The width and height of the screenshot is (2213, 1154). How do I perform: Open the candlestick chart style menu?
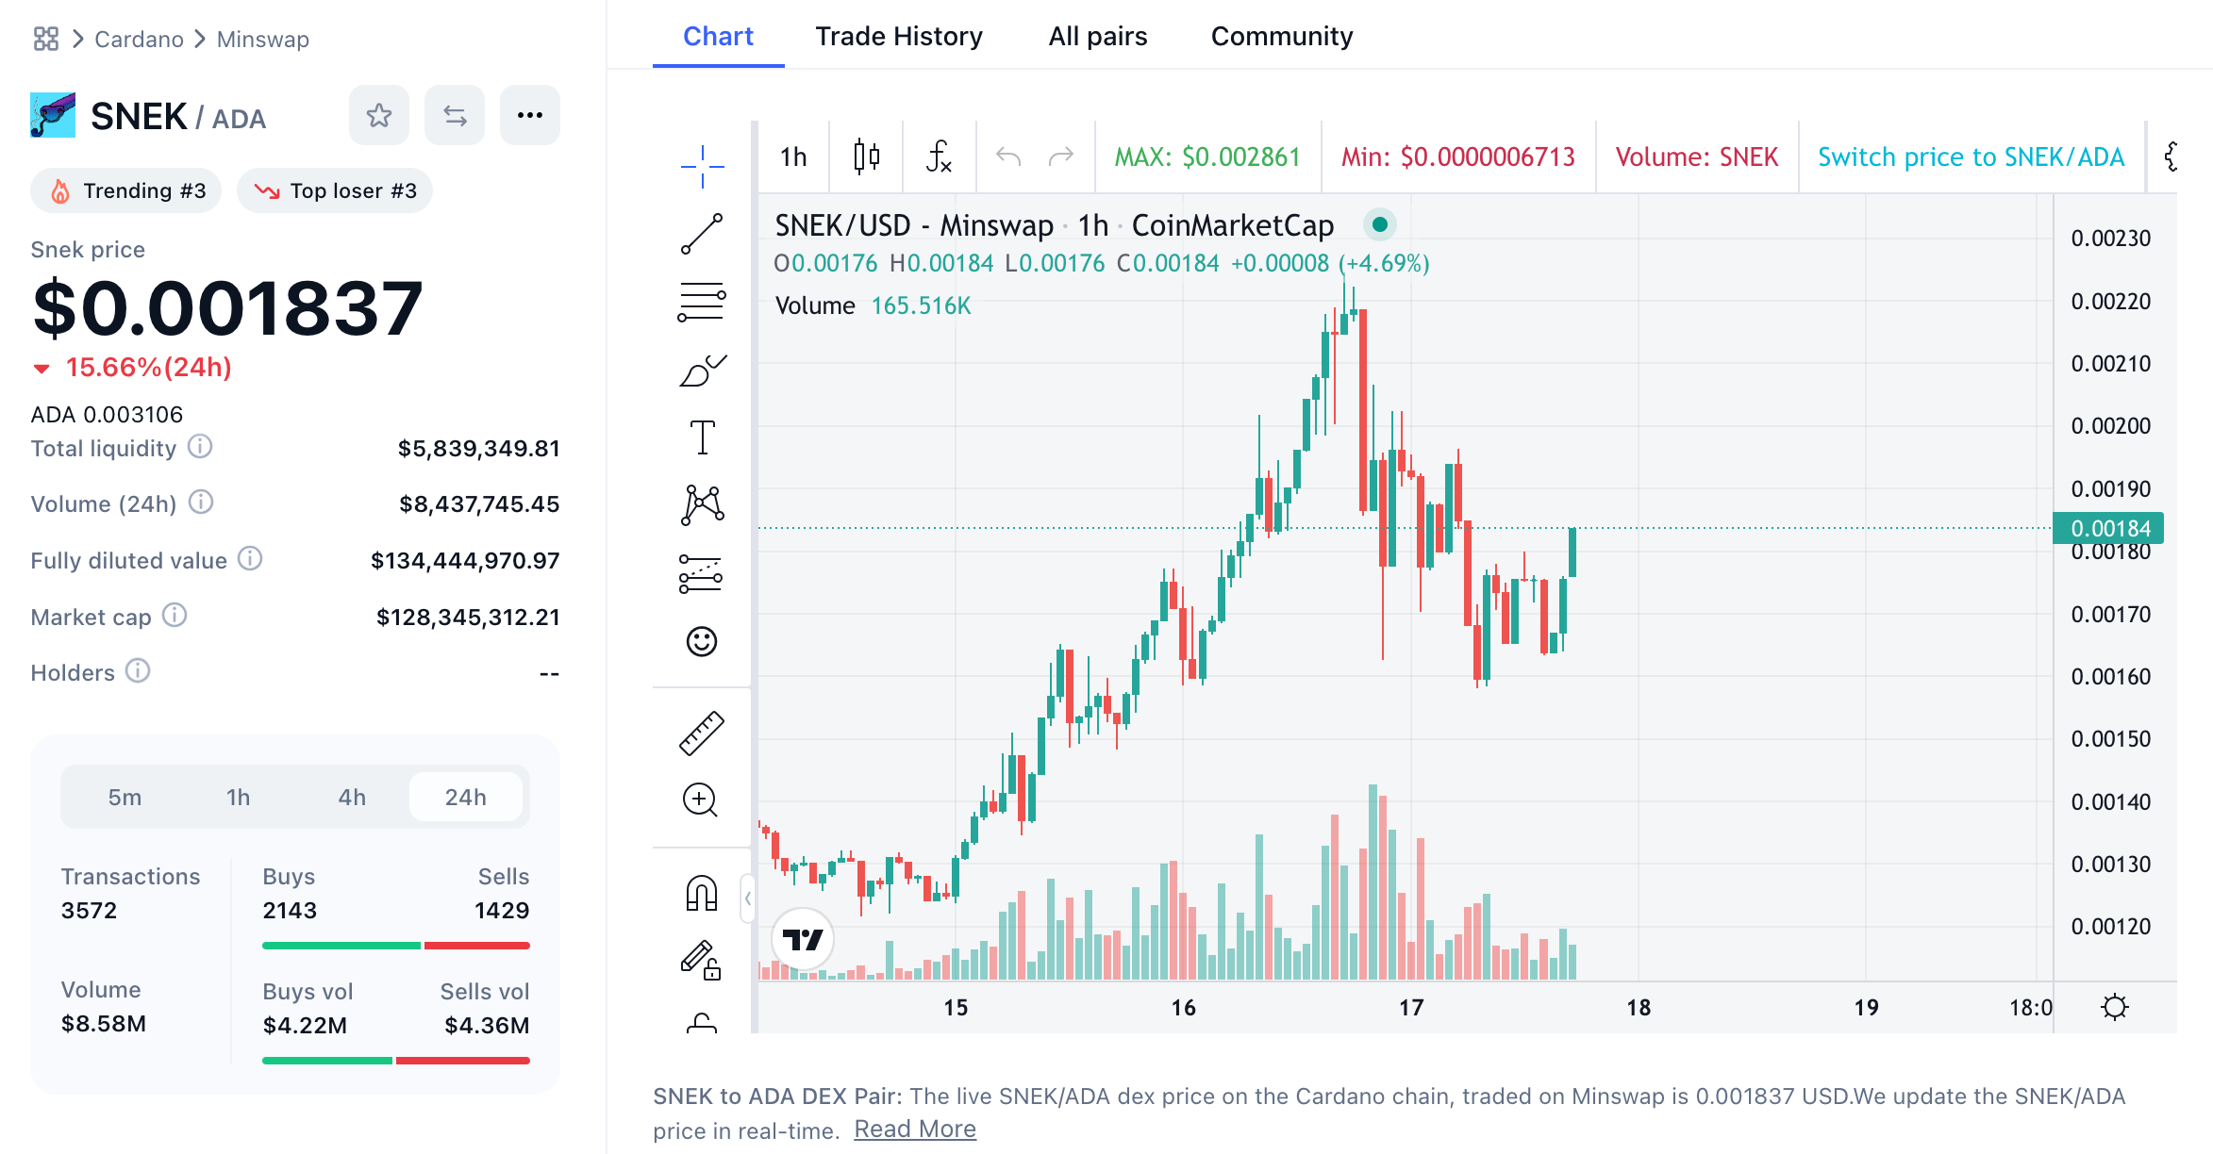pos(866,157)
